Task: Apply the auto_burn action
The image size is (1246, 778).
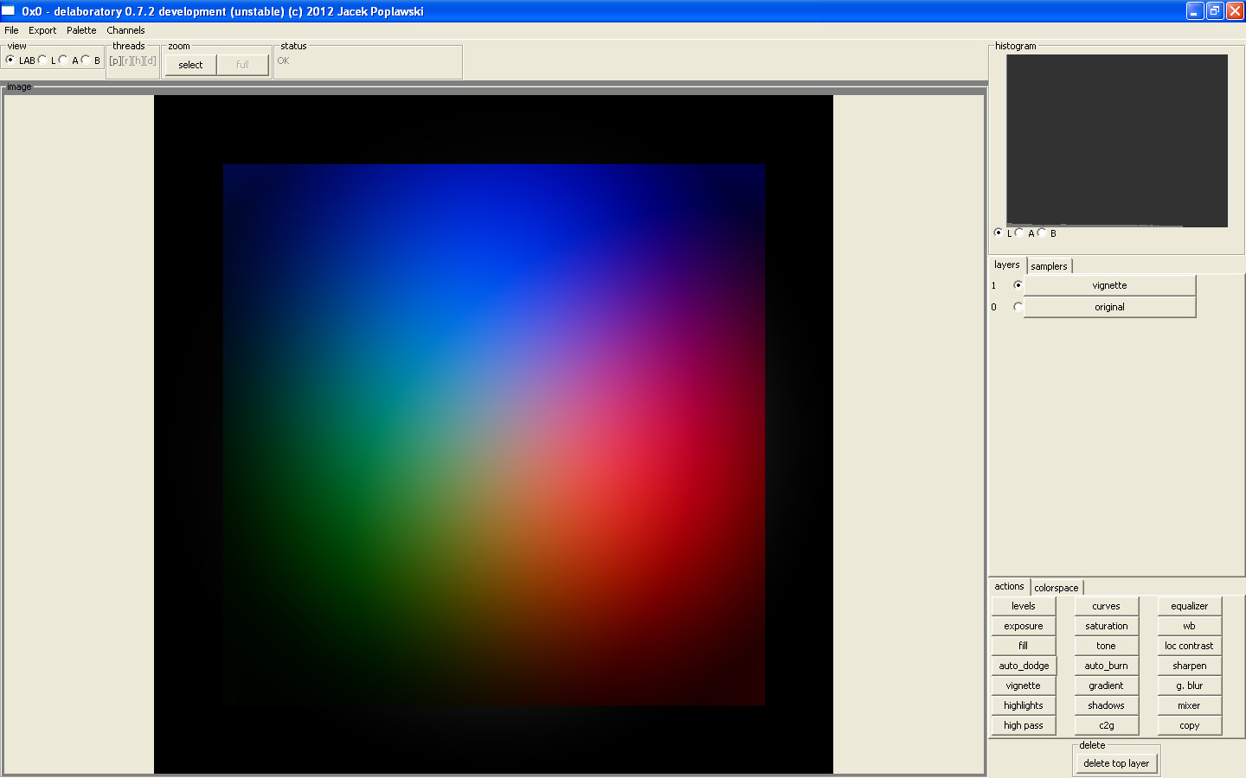Action: coord(1106,666)
